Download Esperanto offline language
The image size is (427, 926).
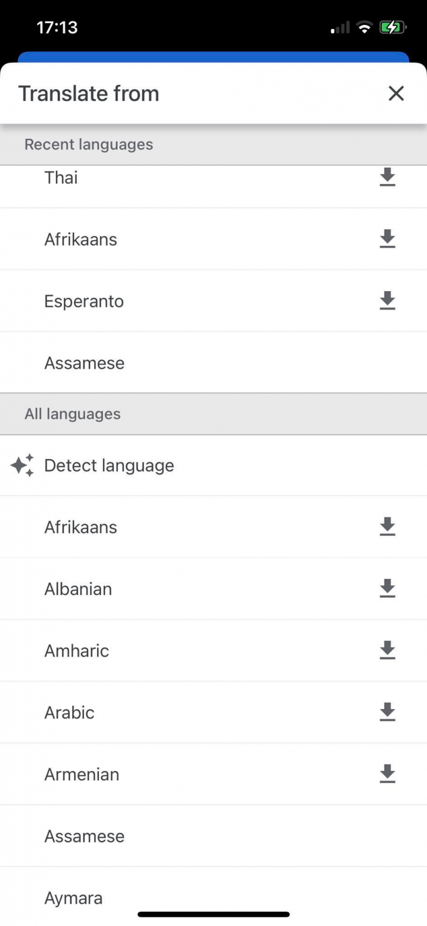pyautogui.click(x=387, y=300)
